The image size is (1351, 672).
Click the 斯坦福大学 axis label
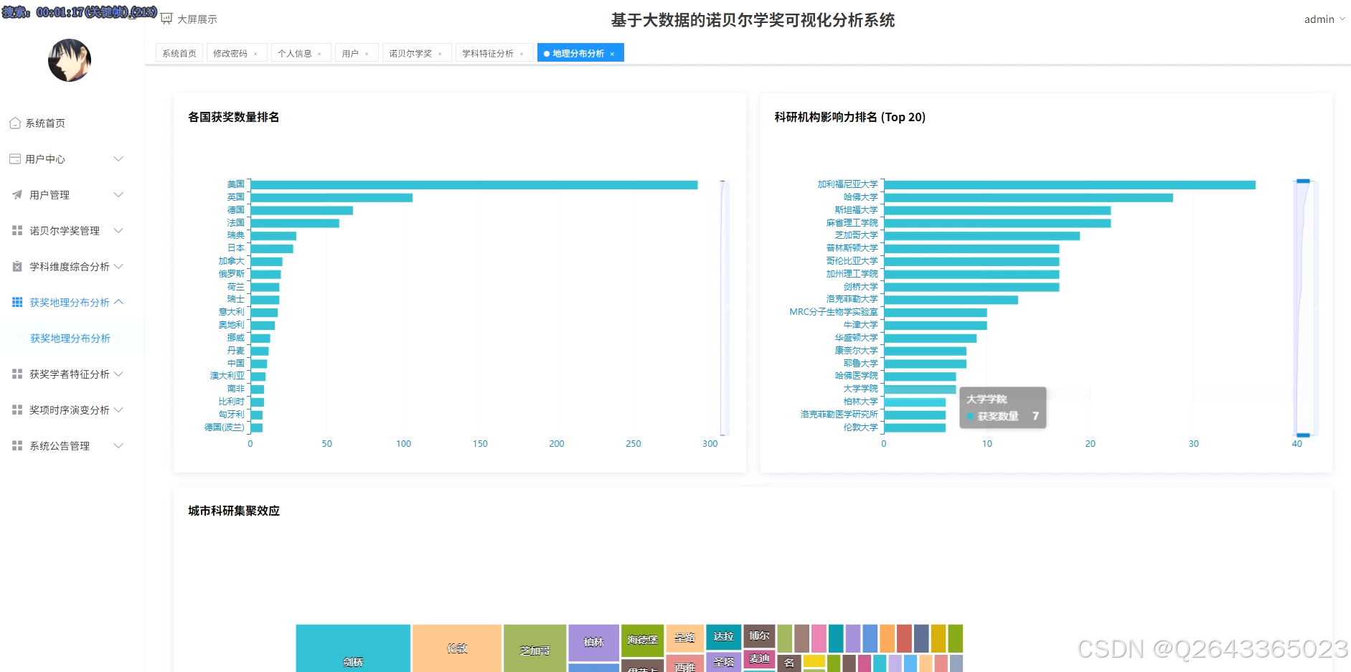pos(856,210)
